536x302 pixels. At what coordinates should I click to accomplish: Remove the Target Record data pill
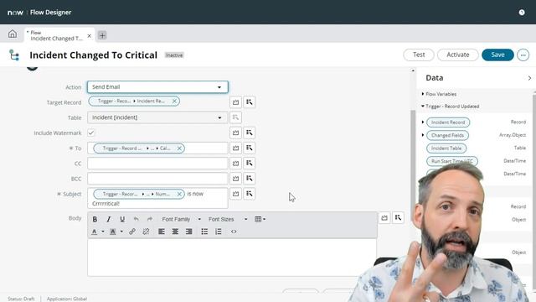pyautogui.click(x=174, y=101)
